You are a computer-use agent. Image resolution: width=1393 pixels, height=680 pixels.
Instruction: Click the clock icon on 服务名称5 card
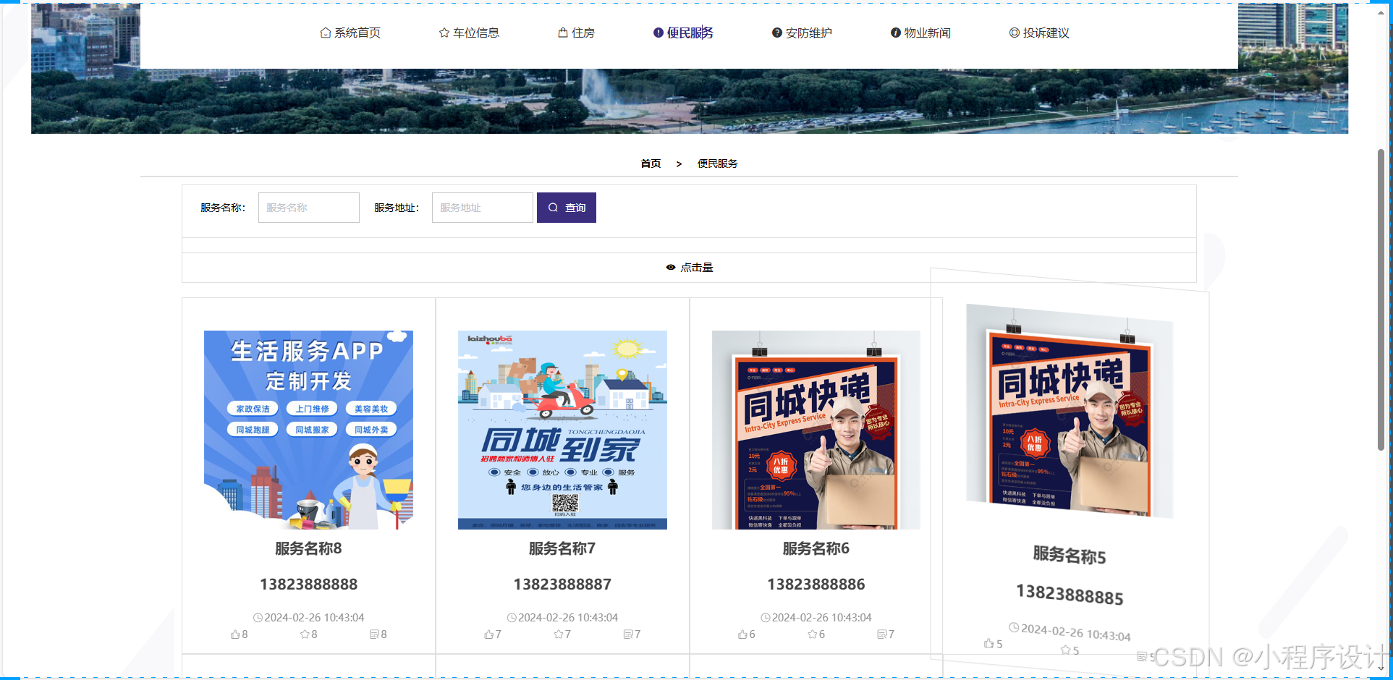1014,627
